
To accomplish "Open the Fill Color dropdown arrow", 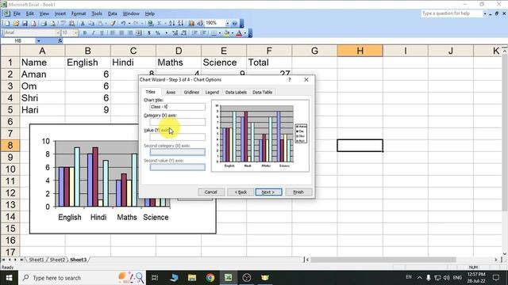I will click(x=233, y=32).
